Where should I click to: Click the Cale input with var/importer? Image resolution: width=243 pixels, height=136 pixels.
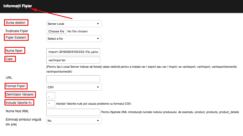73,60
